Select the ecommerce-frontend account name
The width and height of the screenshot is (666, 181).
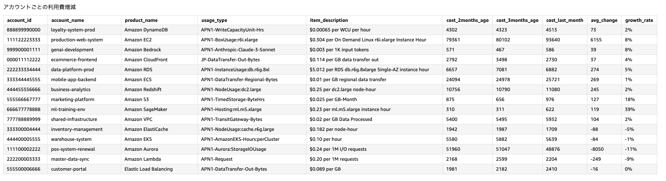(x=73, y=60)
